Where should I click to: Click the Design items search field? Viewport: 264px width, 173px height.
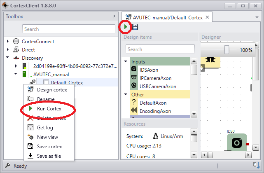click(160, 49)
